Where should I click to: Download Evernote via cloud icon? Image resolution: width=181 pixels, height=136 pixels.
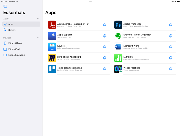tap(171, 36)
